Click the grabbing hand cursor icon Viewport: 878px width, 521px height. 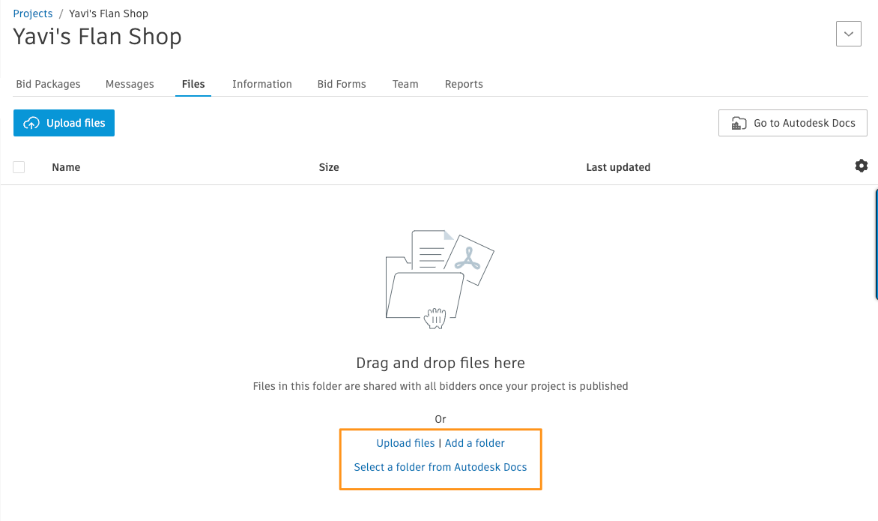point(435,318)
